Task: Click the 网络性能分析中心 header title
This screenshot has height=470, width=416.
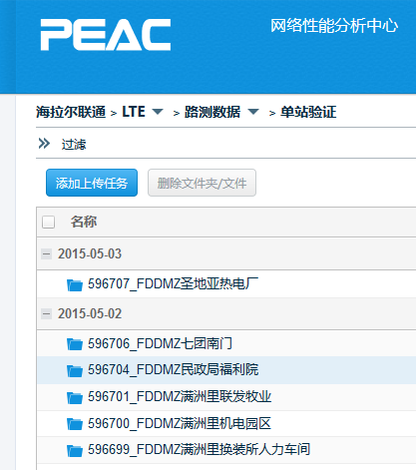Action: click(334, 26)
